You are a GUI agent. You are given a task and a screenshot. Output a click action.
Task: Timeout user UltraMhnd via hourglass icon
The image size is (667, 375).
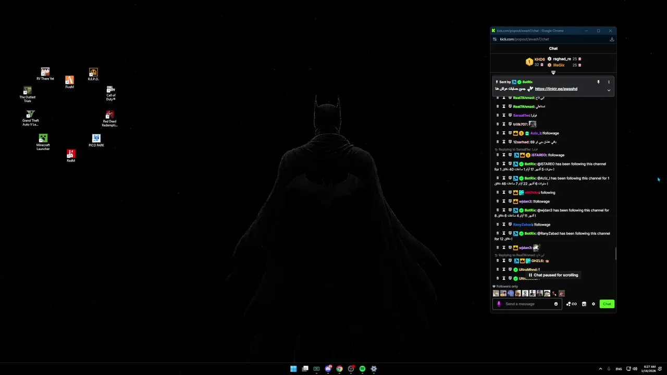(504, 269)
